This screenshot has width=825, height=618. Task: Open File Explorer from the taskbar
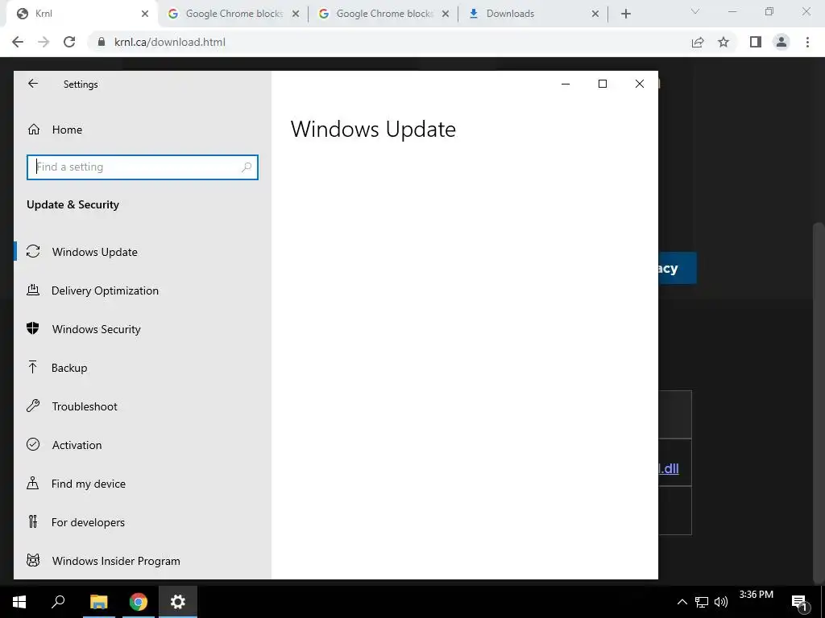click(98, 602)
